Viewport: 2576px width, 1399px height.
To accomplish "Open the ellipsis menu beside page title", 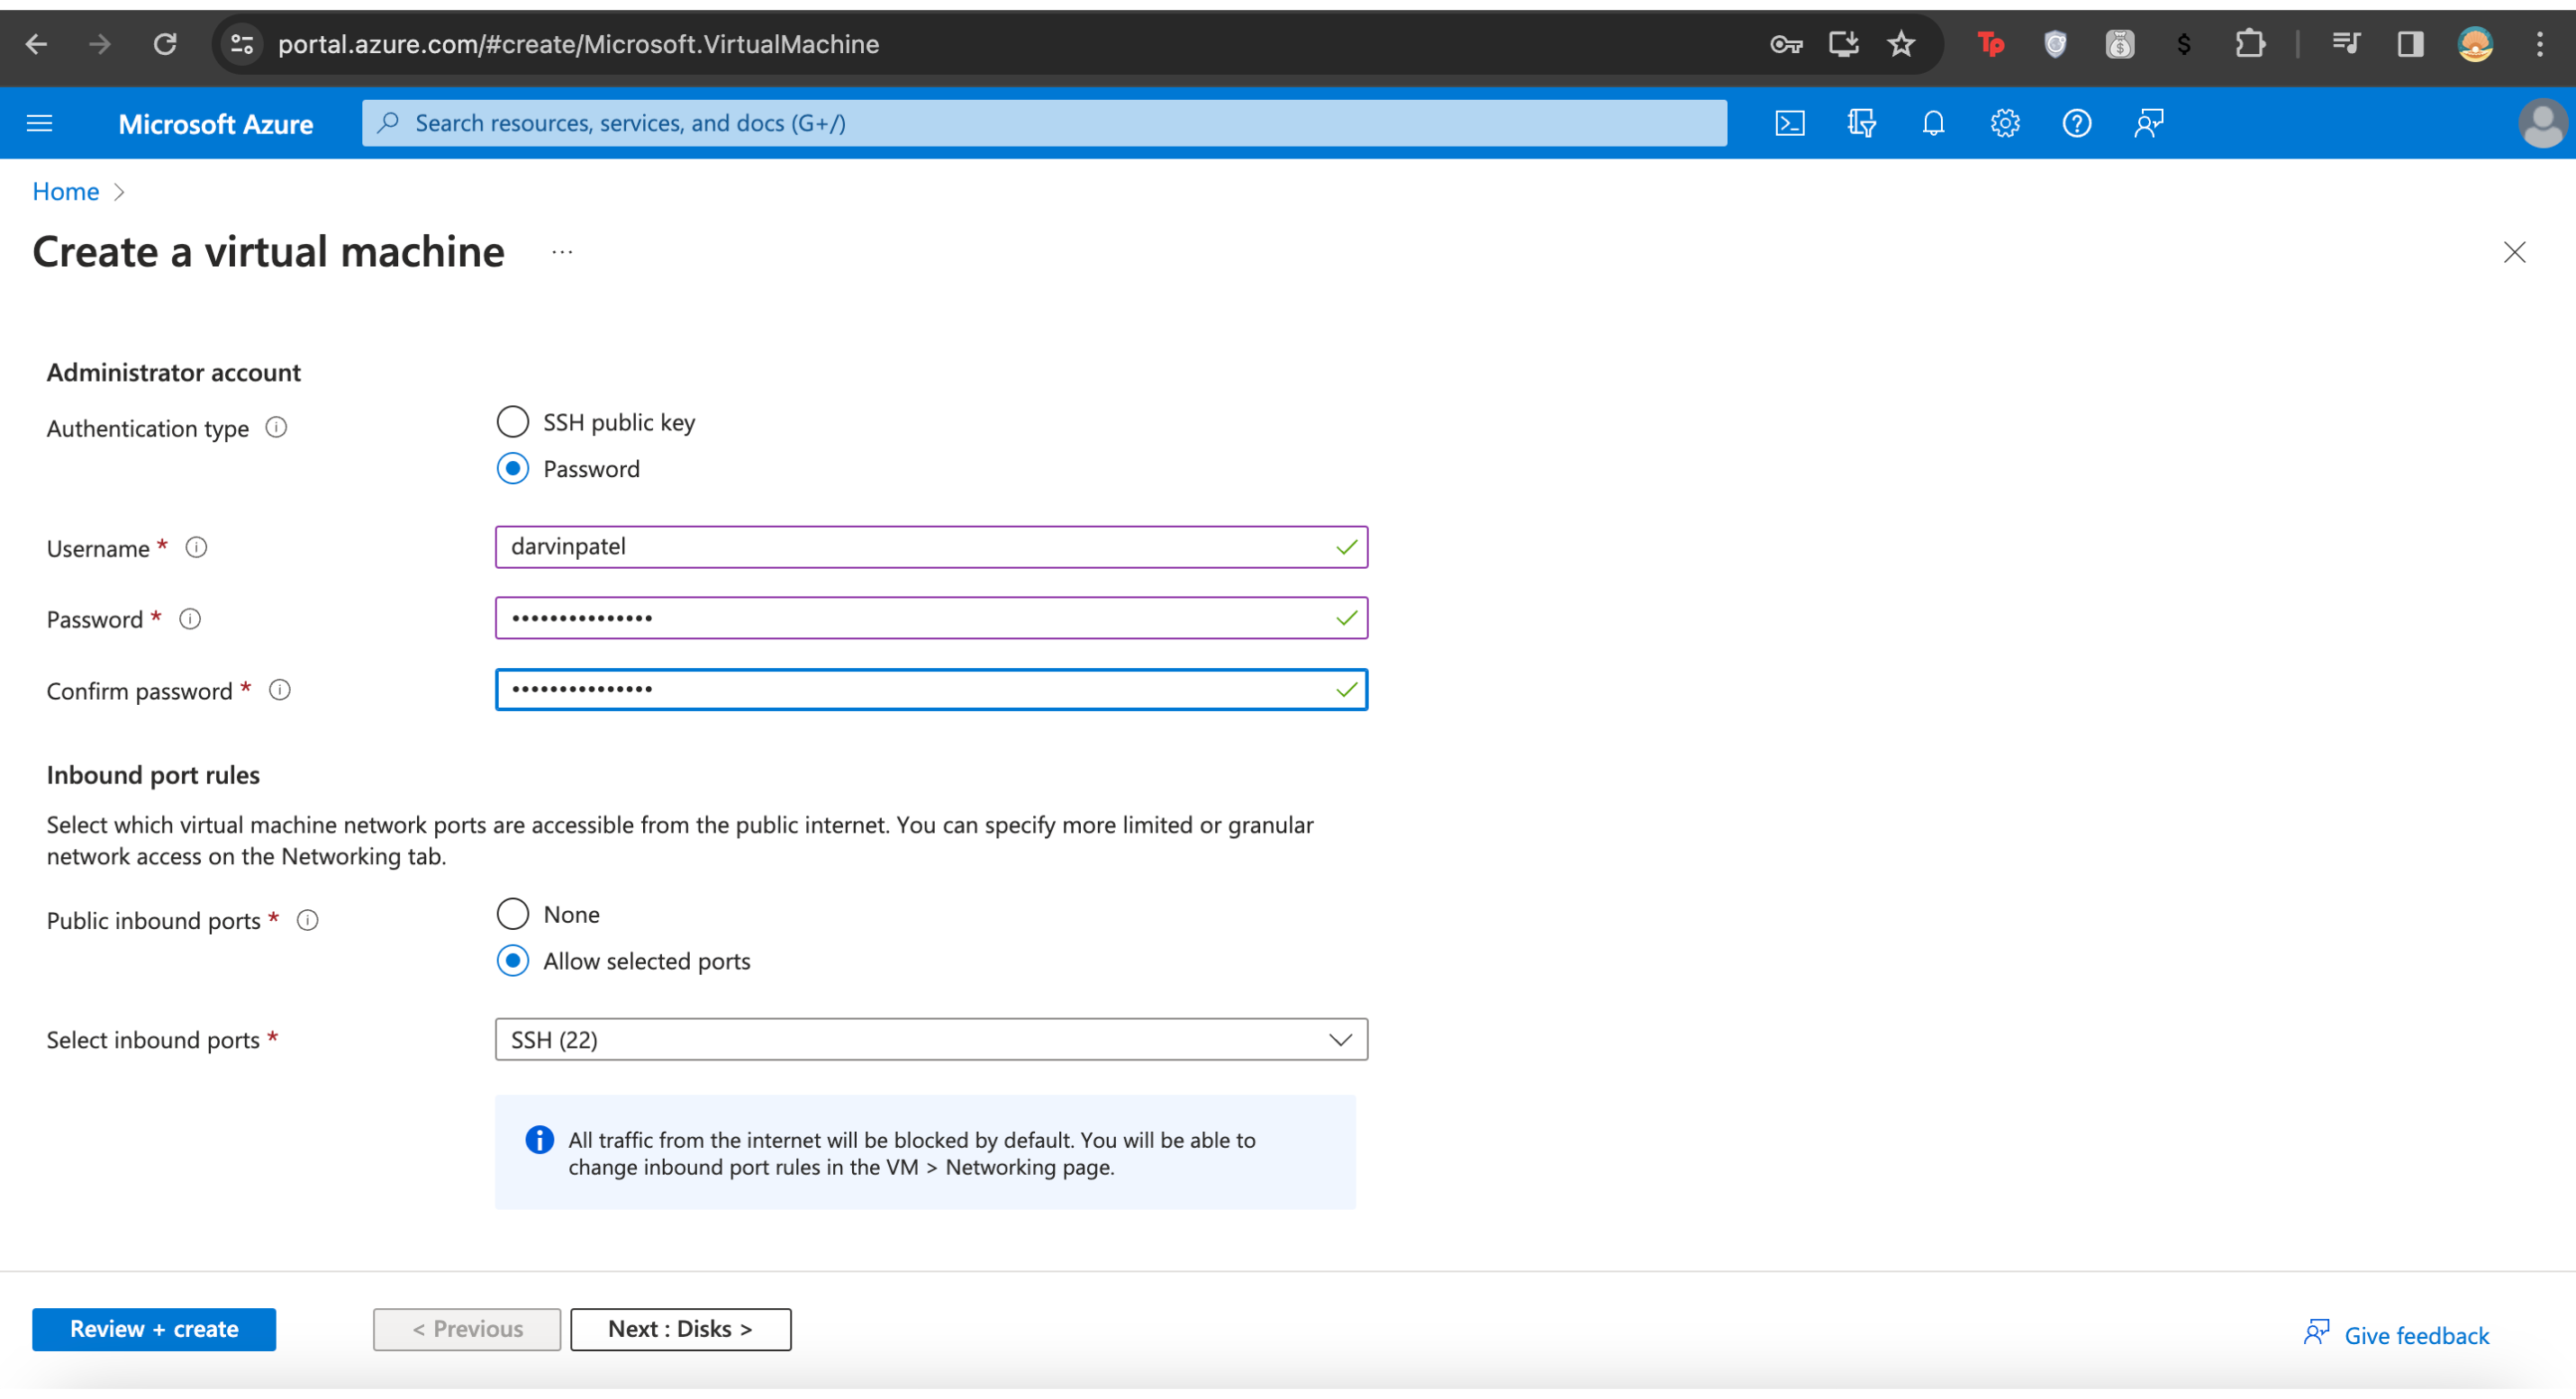I will point(562,252).
